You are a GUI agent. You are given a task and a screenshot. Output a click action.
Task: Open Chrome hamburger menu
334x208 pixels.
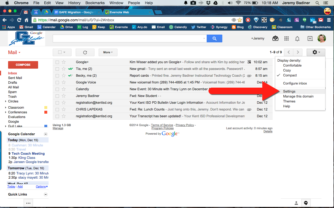(x=329, y=20)
